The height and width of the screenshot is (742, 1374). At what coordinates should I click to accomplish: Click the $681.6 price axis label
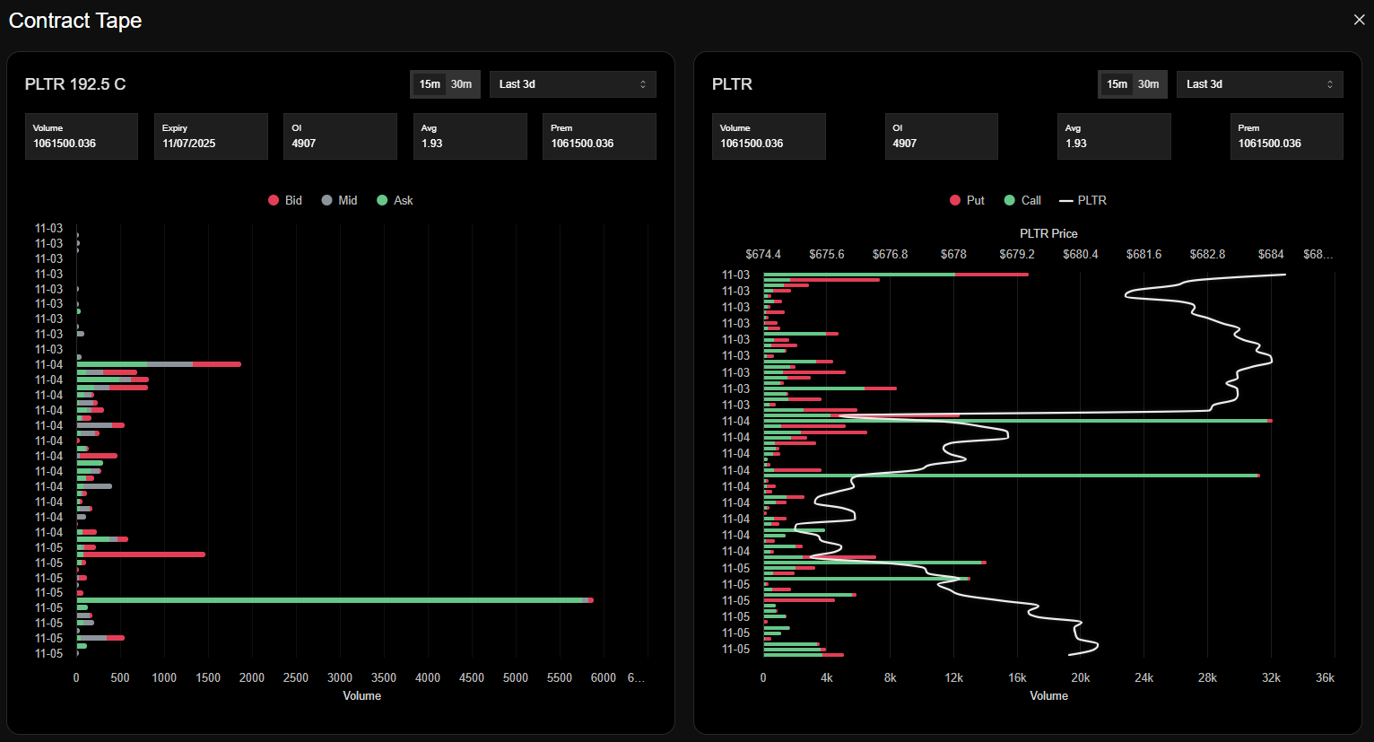pos(1144,254)
